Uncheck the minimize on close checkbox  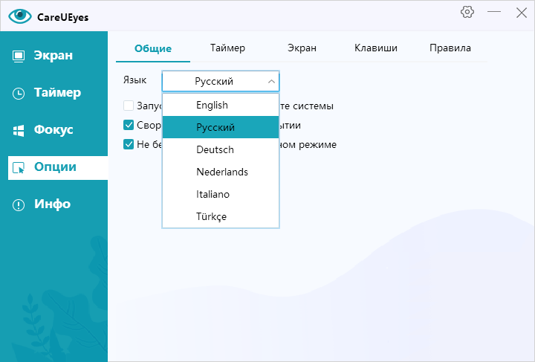[129, 125]
